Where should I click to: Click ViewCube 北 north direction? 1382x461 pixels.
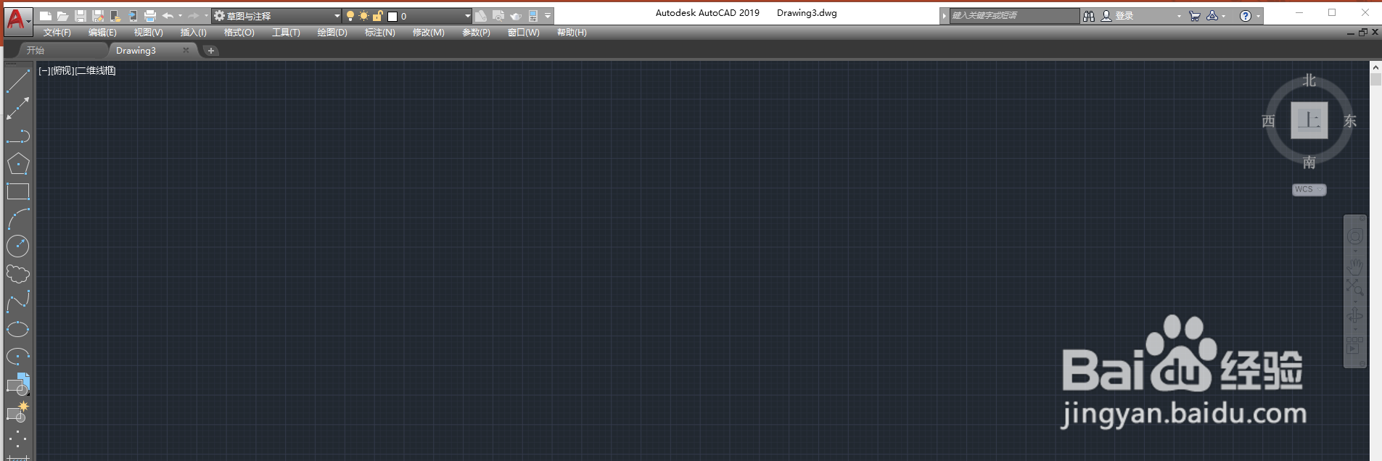click(x=1309, y=80)
